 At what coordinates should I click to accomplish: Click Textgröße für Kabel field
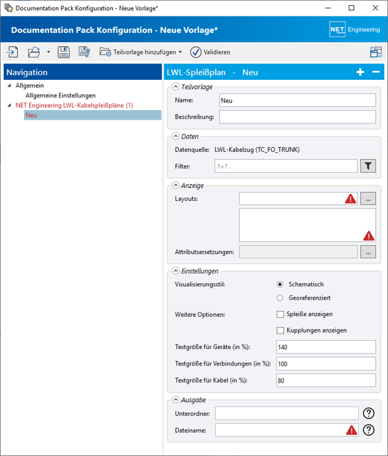[x=326, y=381]
